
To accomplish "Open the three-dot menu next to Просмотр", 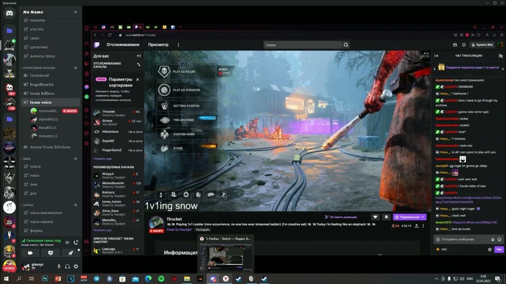I will [178, 45].
